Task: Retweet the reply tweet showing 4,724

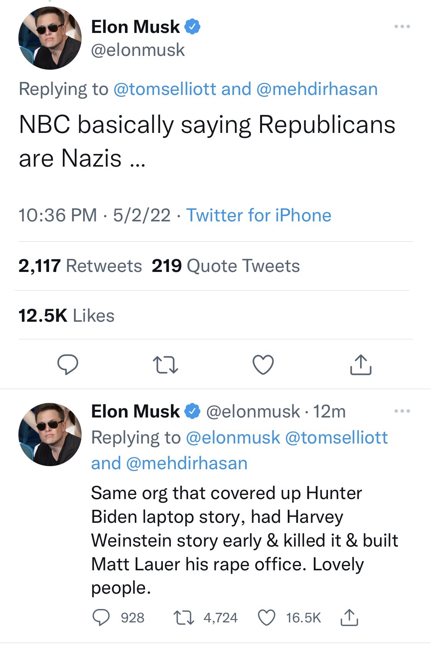Action: pyautogui.click(x=184, y=617)
